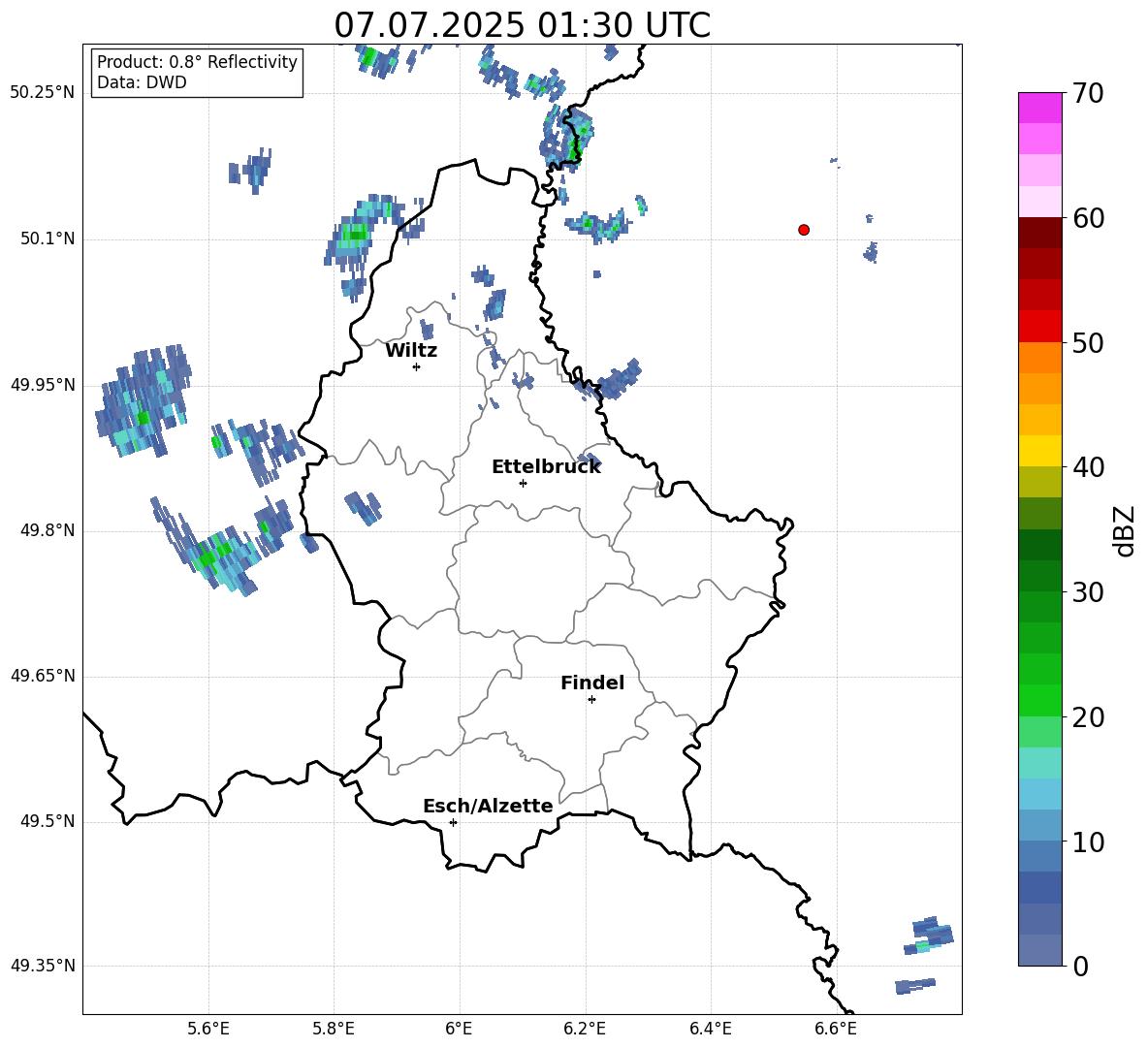Click the Wiltz location cross marker

417,366
